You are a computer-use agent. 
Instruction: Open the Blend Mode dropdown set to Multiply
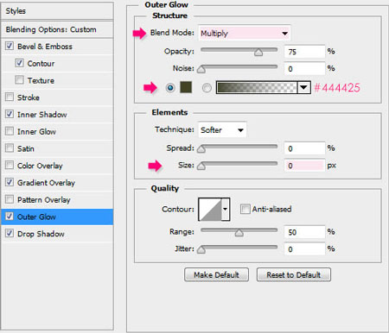click(x=244, y=34)
